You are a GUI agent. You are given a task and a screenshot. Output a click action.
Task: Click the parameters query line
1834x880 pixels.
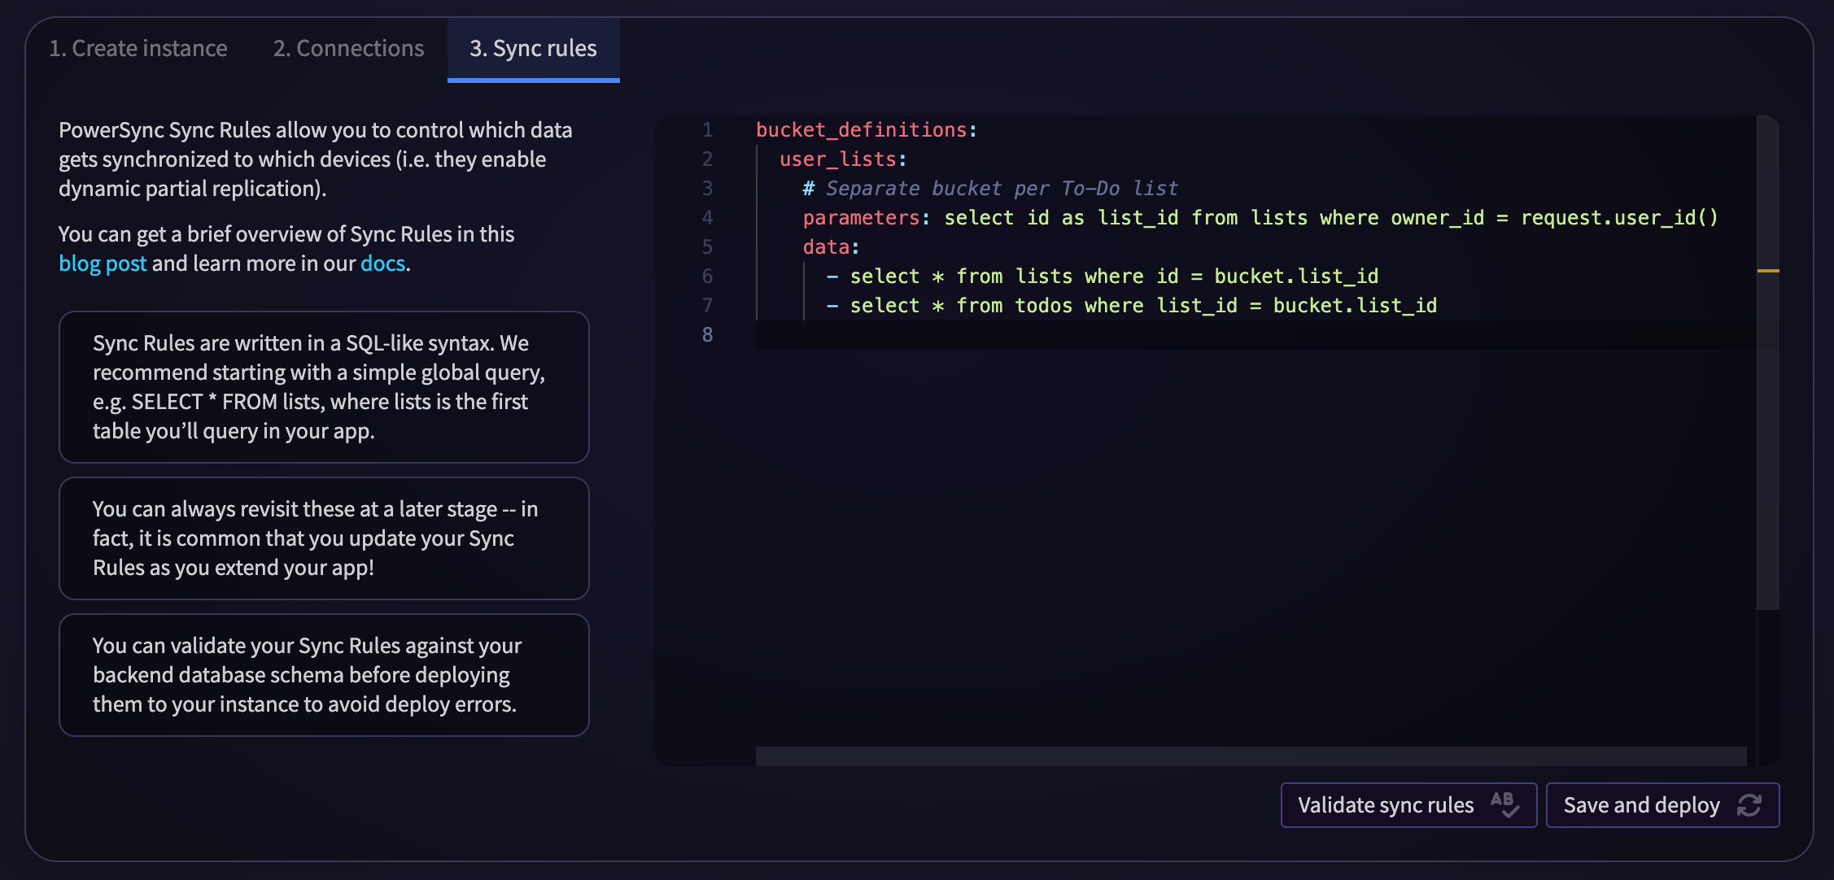coord(1260,218)
